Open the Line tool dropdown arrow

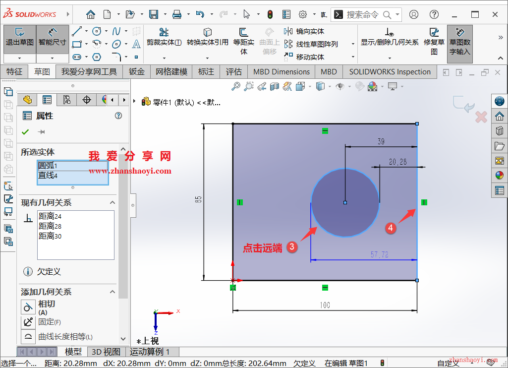(x=87, y=31)
